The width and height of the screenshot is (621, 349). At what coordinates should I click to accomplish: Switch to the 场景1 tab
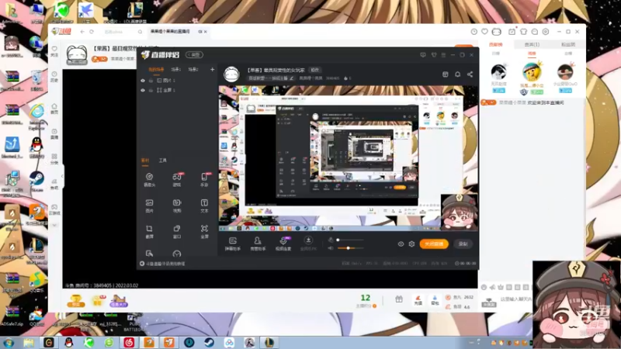point(176,70)
